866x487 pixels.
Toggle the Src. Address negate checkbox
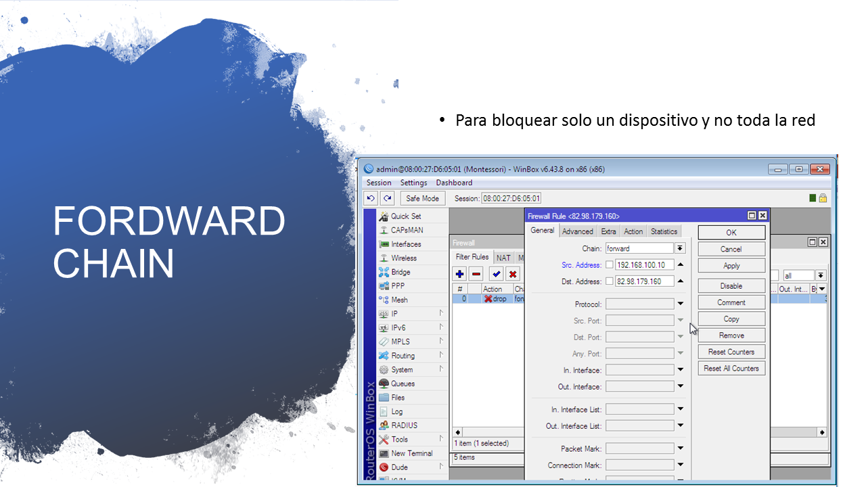click(610, 265)
